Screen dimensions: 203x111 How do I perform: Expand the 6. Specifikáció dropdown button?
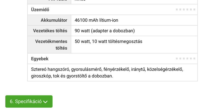29,101
